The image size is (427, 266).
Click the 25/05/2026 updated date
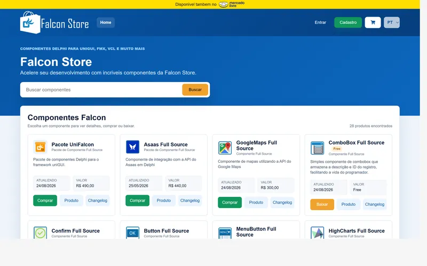coord(138,186)
